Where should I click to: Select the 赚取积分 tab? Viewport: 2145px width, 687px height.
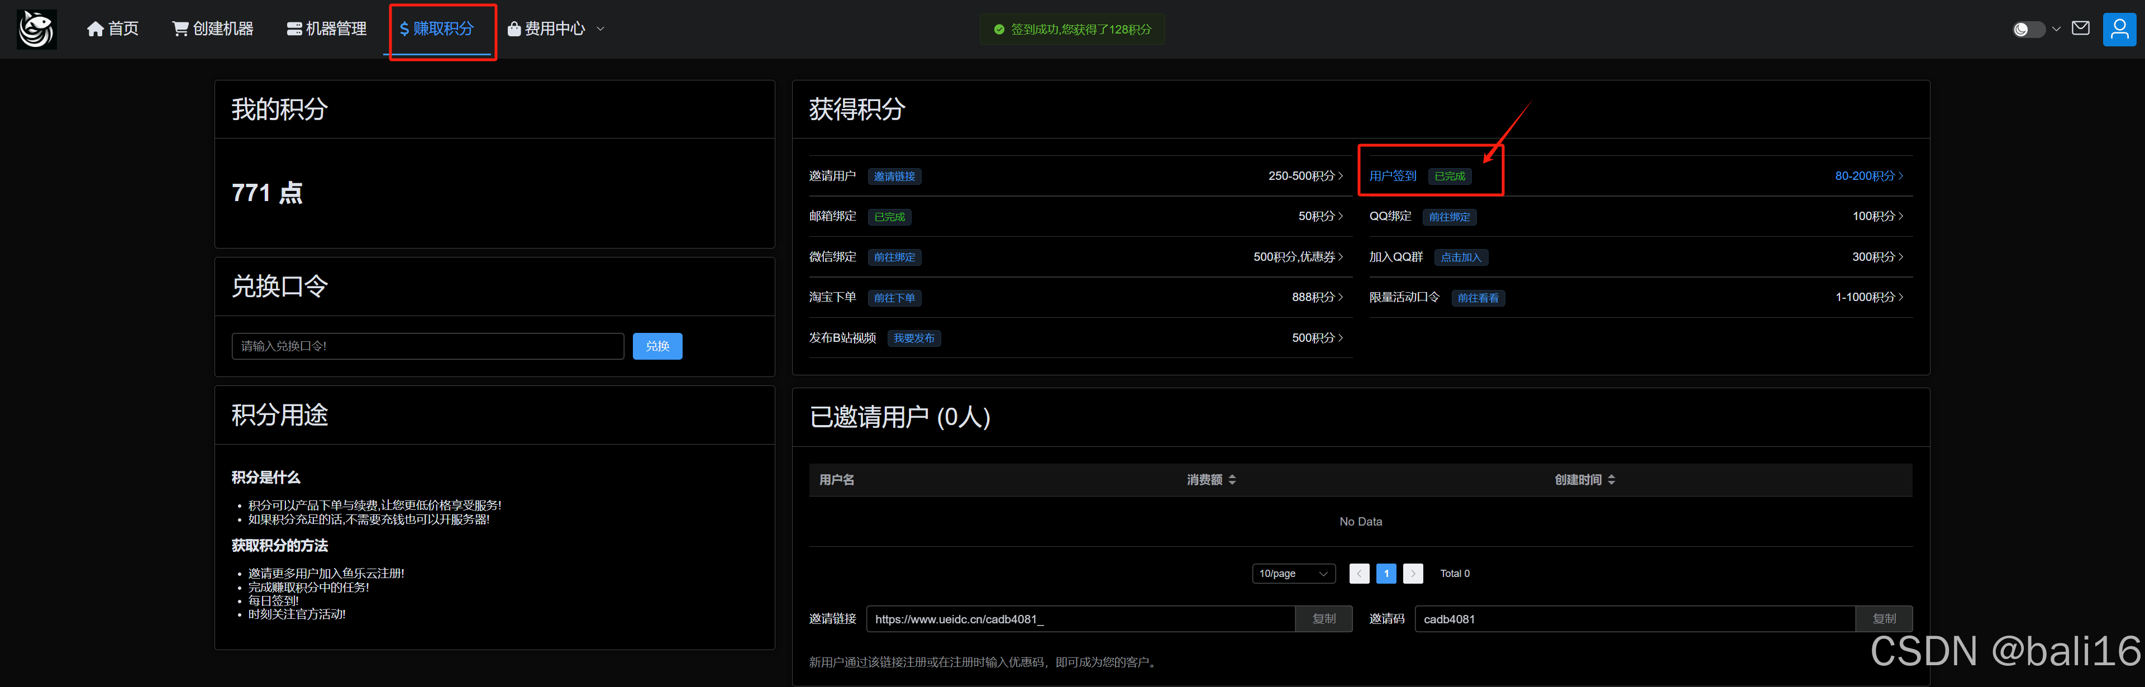point(437,29)
